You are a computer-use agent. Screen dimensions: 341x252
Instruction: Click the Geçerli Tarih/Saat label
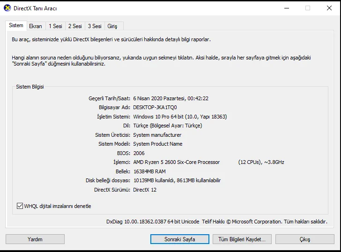110,98
